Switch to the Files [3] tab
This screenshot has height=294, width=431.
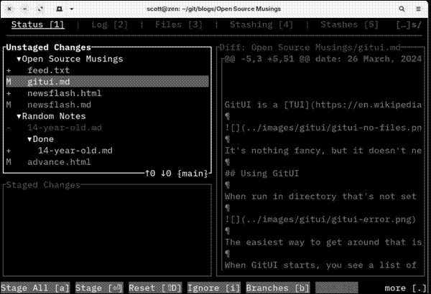[179, 24]
